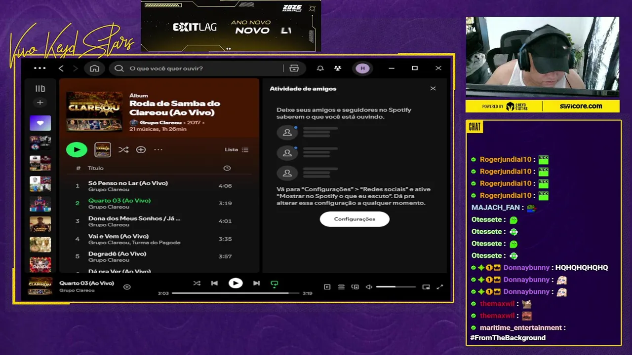Viewport: 632px width, 355px height.
Task: Open friend activity icon in top bar
Action: pos(338,68)
